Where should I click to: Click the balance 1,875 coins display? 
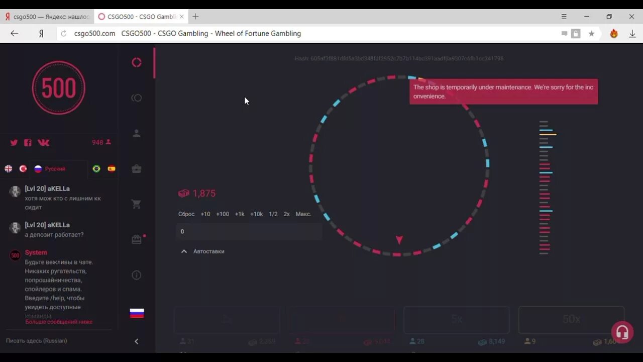pyautogui.click(x=197, y=194)
